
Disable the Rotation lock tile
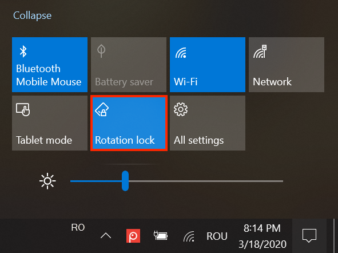tap(129, 123)
